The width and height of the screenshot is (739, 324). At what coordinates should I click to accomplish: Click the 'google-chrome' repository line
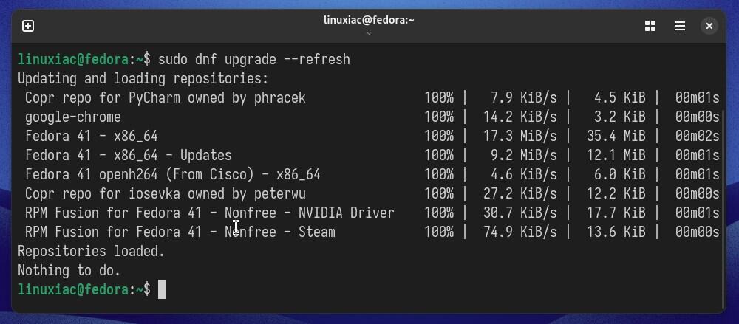click(x=73, y=117)
